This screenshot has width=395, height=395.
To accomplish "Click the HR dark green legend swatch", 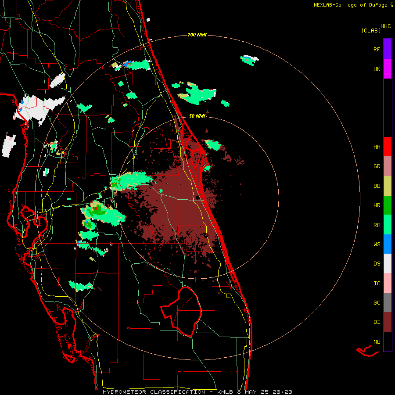I will pyautogui.click(x=388, y=205).
